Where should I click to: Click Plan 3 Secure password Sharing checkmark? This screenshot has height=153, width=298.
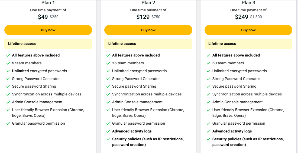[x=208, y=87]
